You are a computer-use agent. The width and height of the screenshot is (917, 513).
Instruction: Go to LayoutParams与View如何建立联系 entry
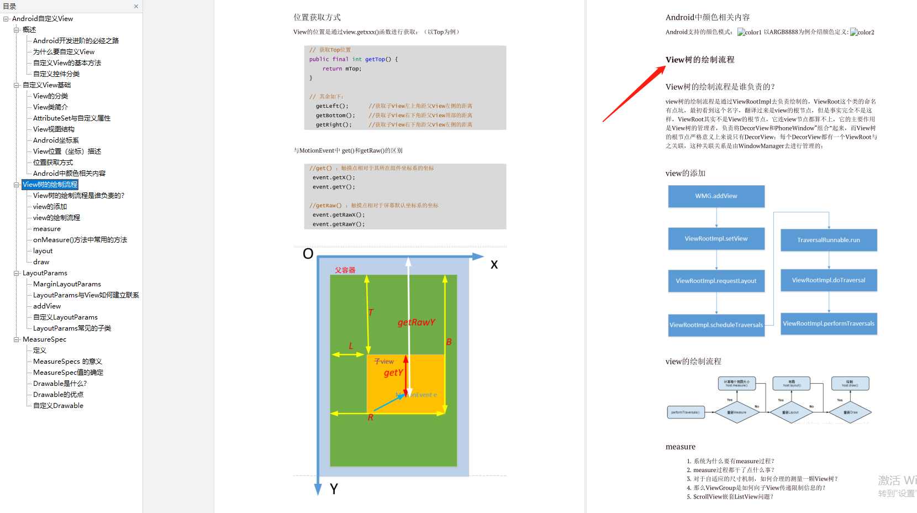(x=86, y=295)
